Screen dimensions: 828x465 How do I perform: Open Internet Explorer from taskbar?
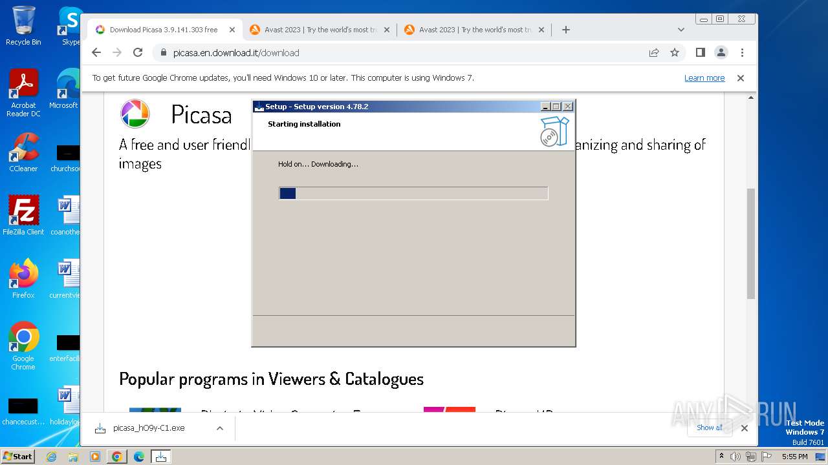pos(52,457)
